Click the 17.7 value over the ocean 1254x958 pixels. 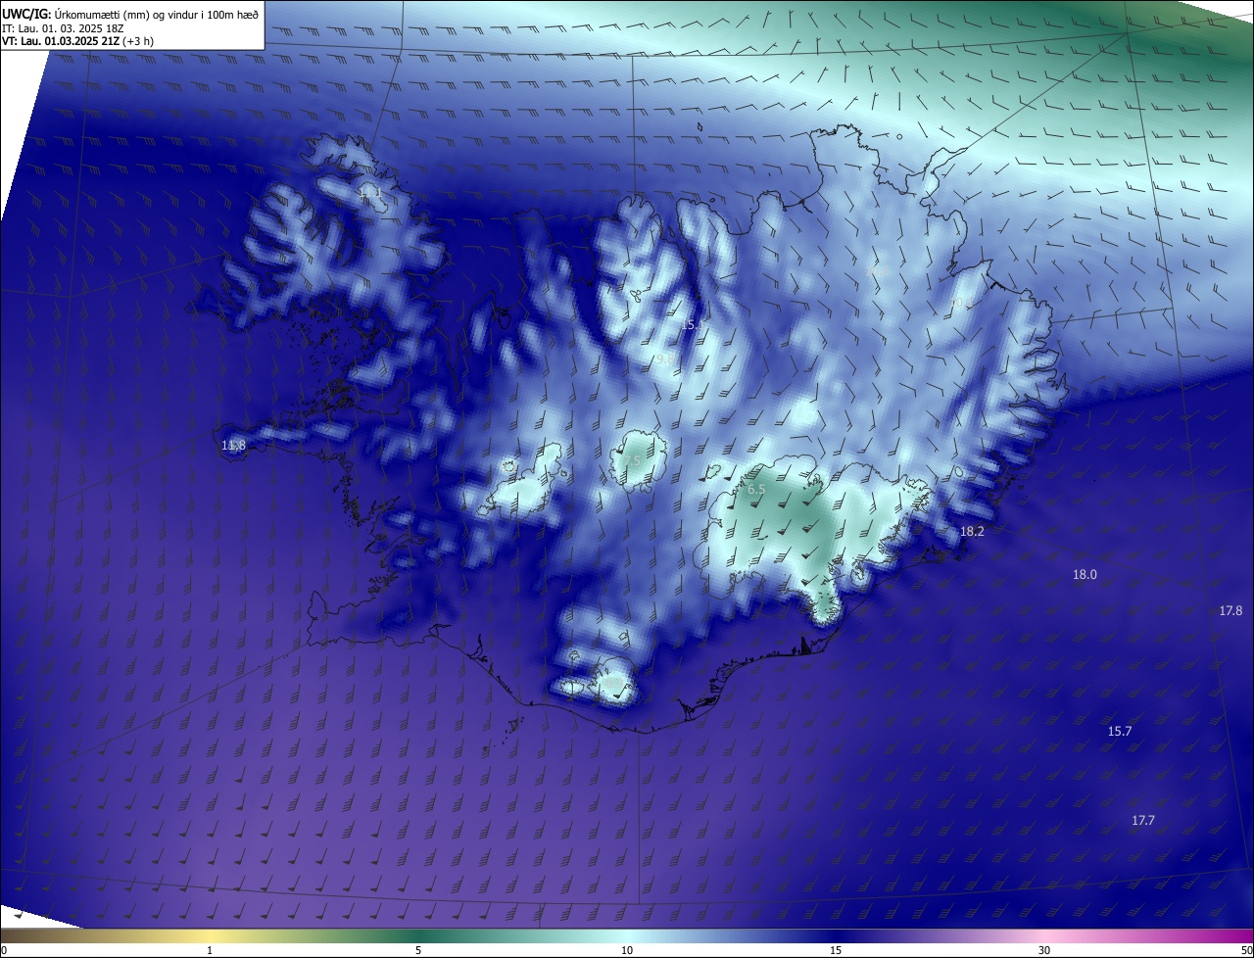[x=1143, y=820]
